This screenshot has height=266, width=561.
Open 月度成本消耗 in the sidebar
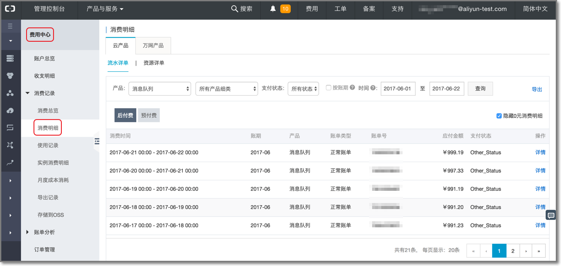(53, 180)
